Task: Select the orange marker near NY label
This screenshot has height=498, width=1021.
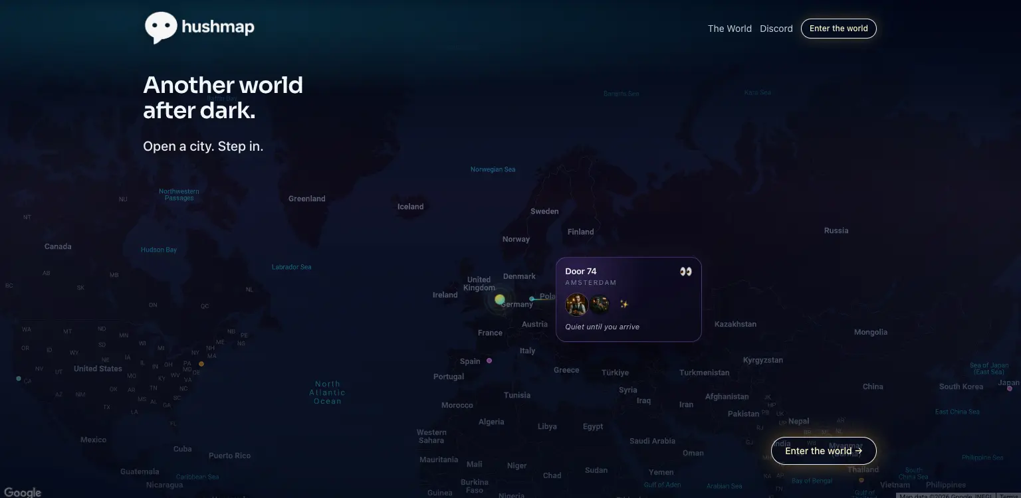Action: (201, 364)
